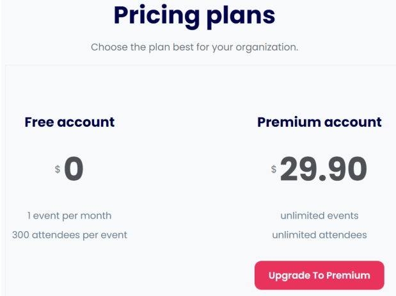Click the '1 event per month' feature line
This screenshot has height=296, width=396.
point(70,216)
